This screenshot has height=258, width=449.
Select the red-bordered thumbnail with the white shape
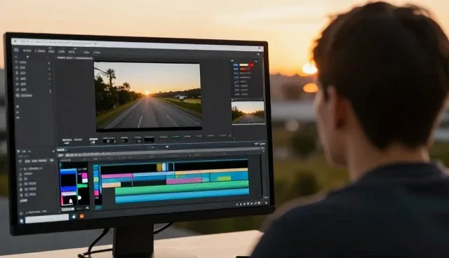point(69,199)
